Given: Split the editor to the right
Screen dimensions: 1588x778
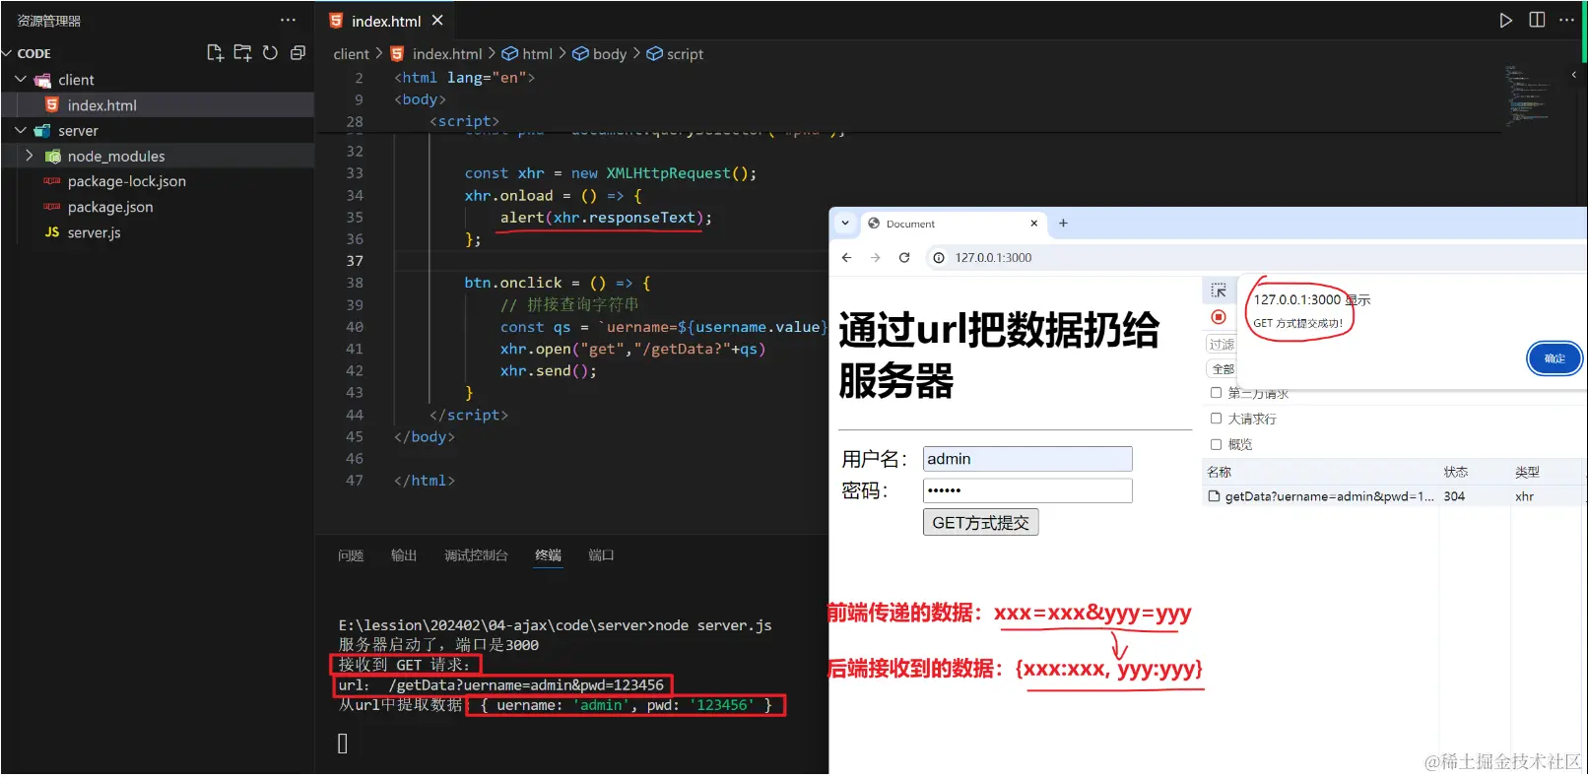Looking at the screenshot, I should click(1537, 20).
